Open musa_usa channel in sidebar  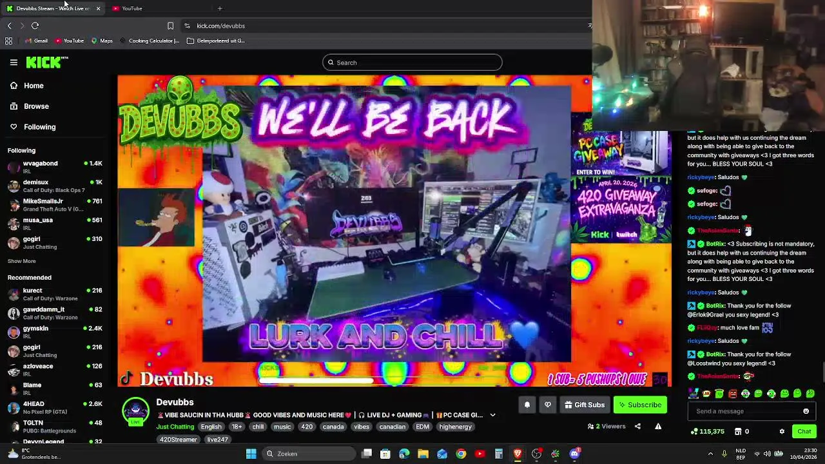pyautogui.click(x=55, y=223)
